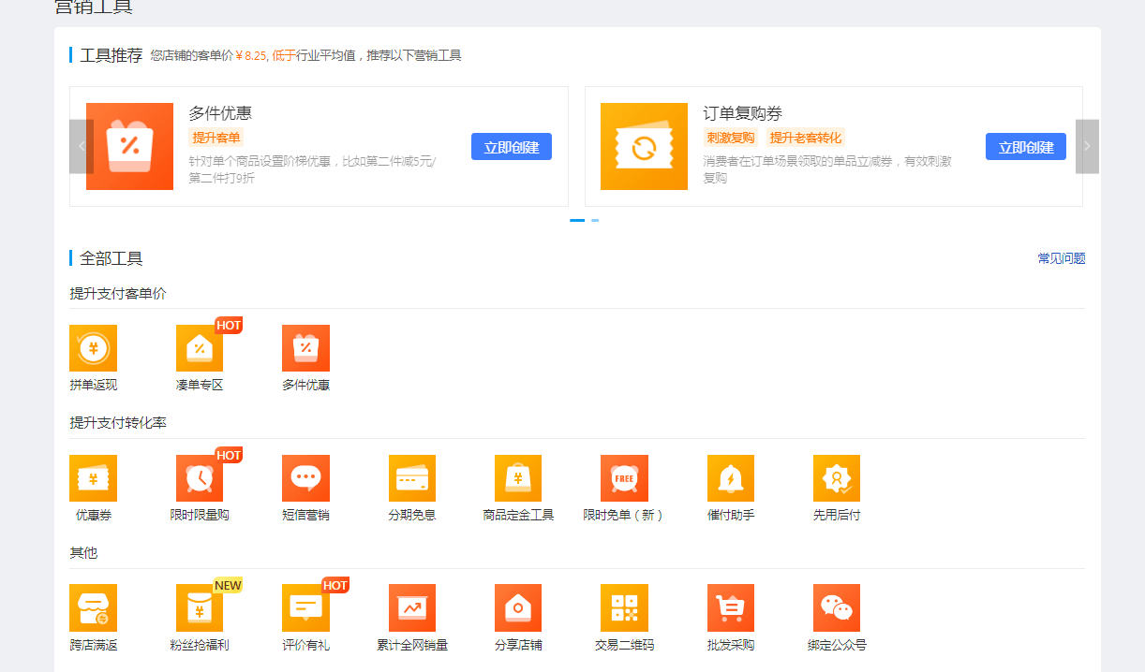This screenshot has height=672, width=1145.
Task: Open the 累计全网销量 chart icon
Action: (412, 608)
